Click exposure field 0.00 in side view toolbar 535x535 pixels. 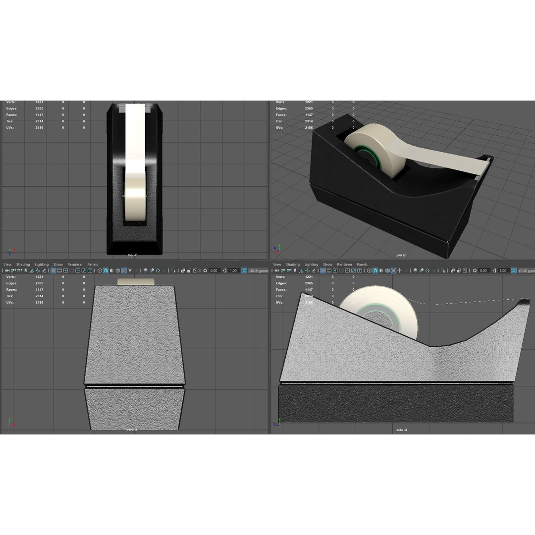coord(484,270)
